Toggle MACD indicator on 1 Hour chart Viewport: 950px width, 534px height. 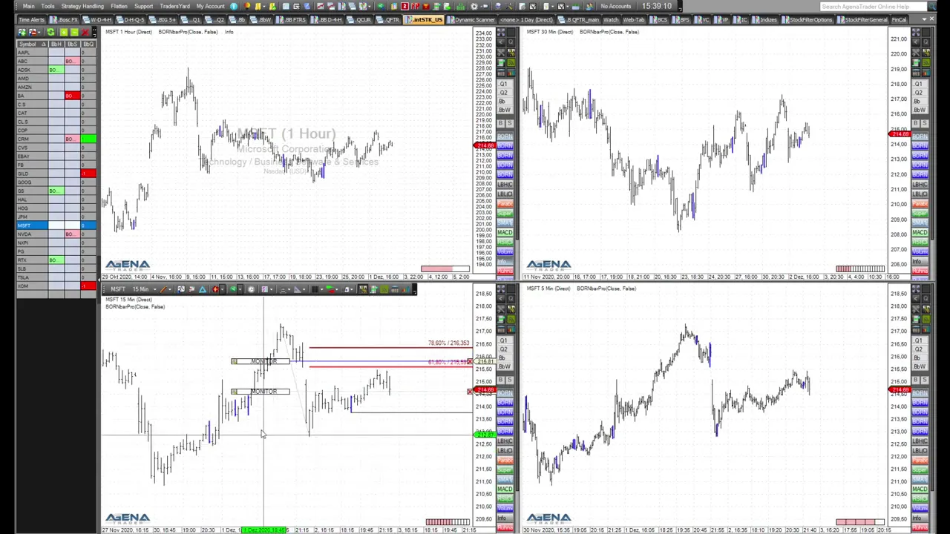(505, 232)
